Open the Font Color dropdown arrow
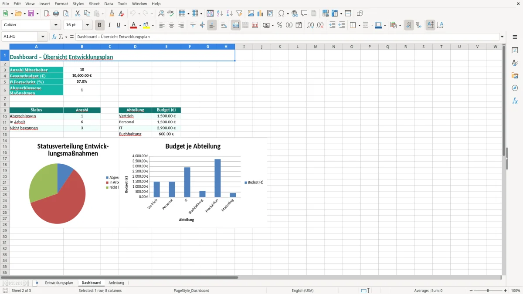The width and height of the screenshot is (523, 294). (x=140, y=25)
